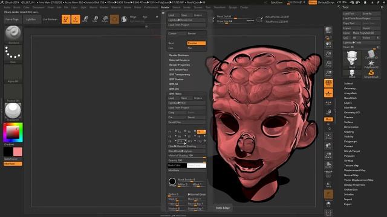Click Load Tool button
This screenshot has height=217, width=387.
352,14
